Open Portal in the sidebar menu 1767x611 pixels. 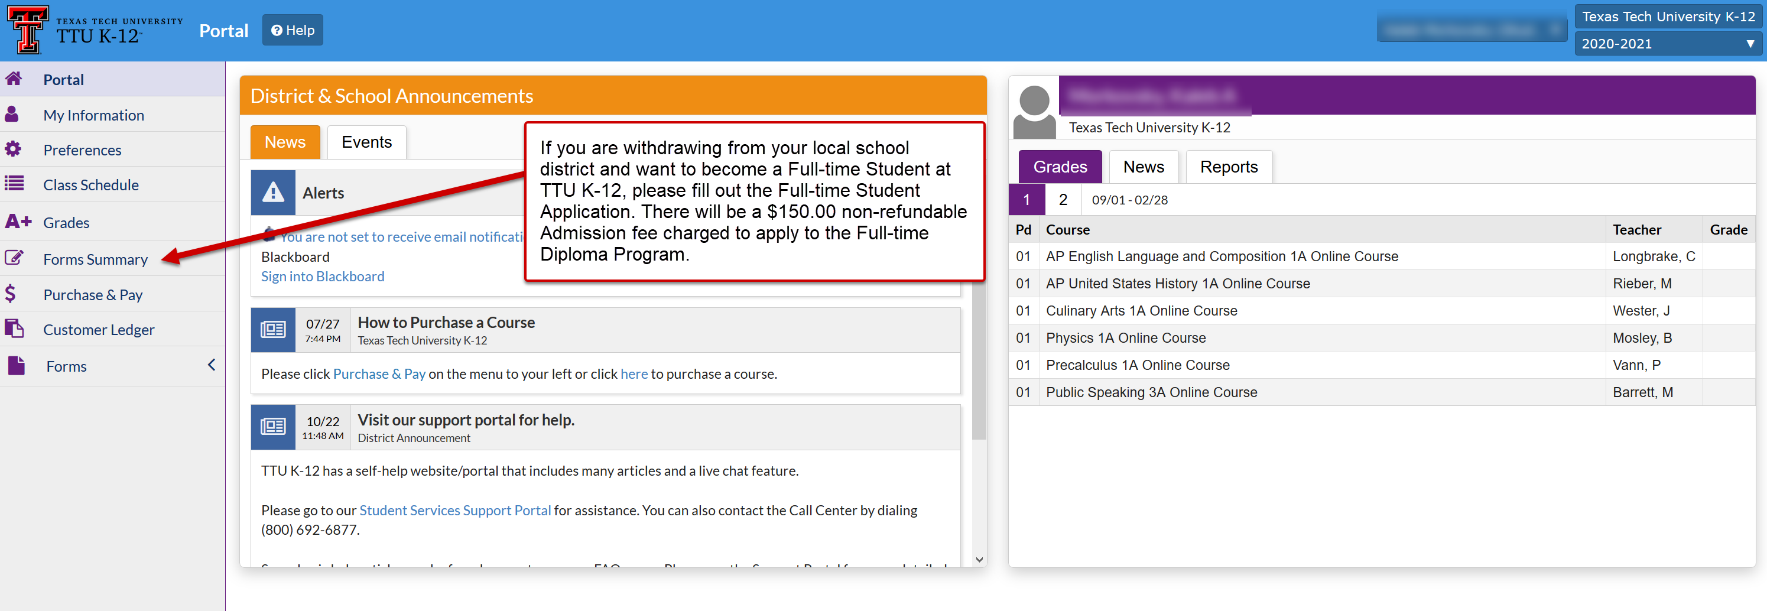click(x=112, y=79)
